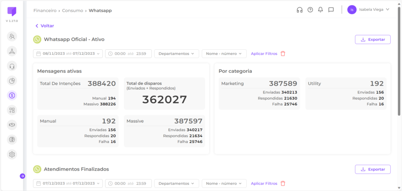Expand Nome - número dropdown in Atendimentos Finalizados

click(x=224, y=184)
